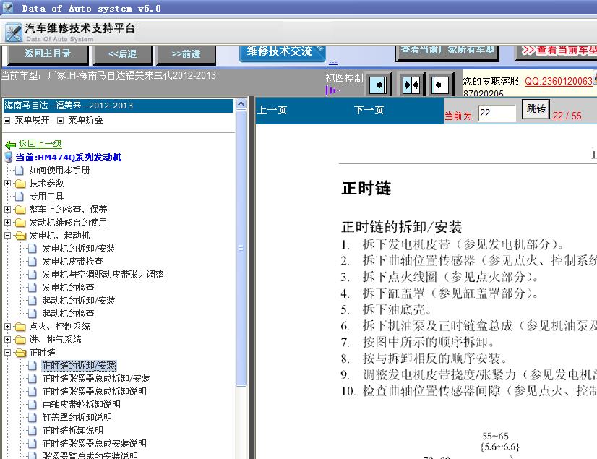The image size is (597, 459).
Task: Collapse the 正时链 tree node
Action: [7, 353]
